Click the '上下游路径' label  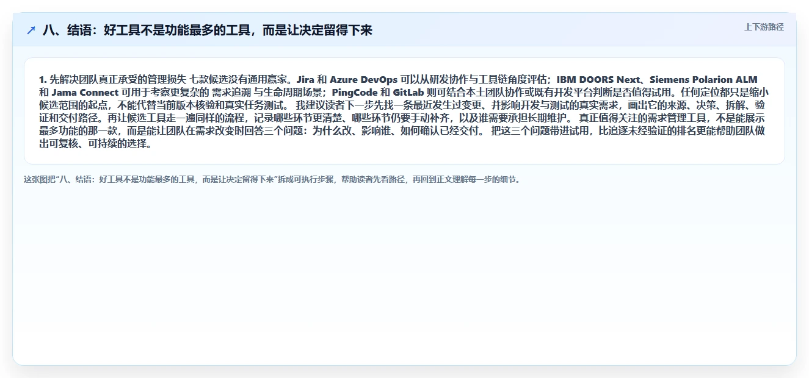pyautogui.click(x=764, y=27)
